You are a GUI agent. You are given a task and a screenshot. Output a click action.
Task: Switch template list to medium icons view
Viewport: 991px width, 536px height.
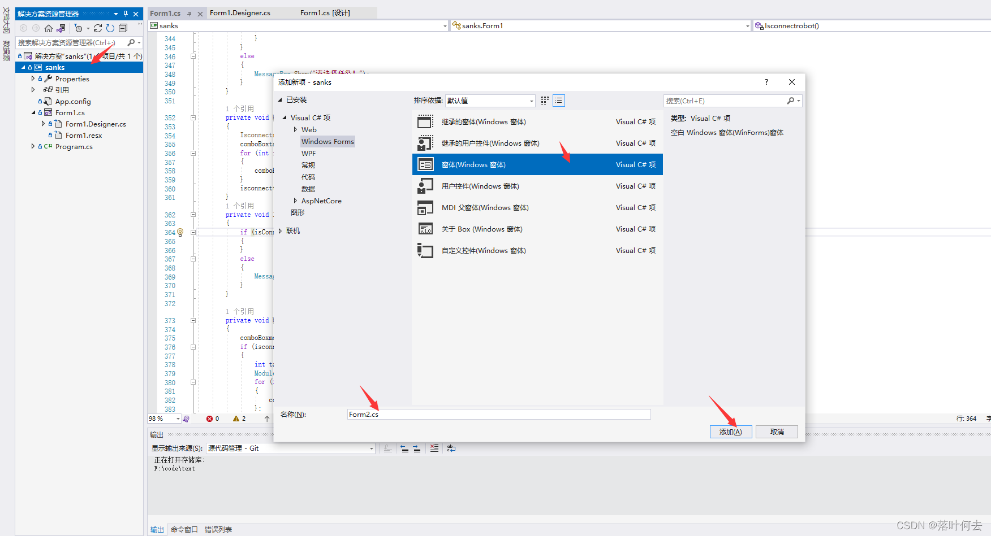(x=545, y=101)
